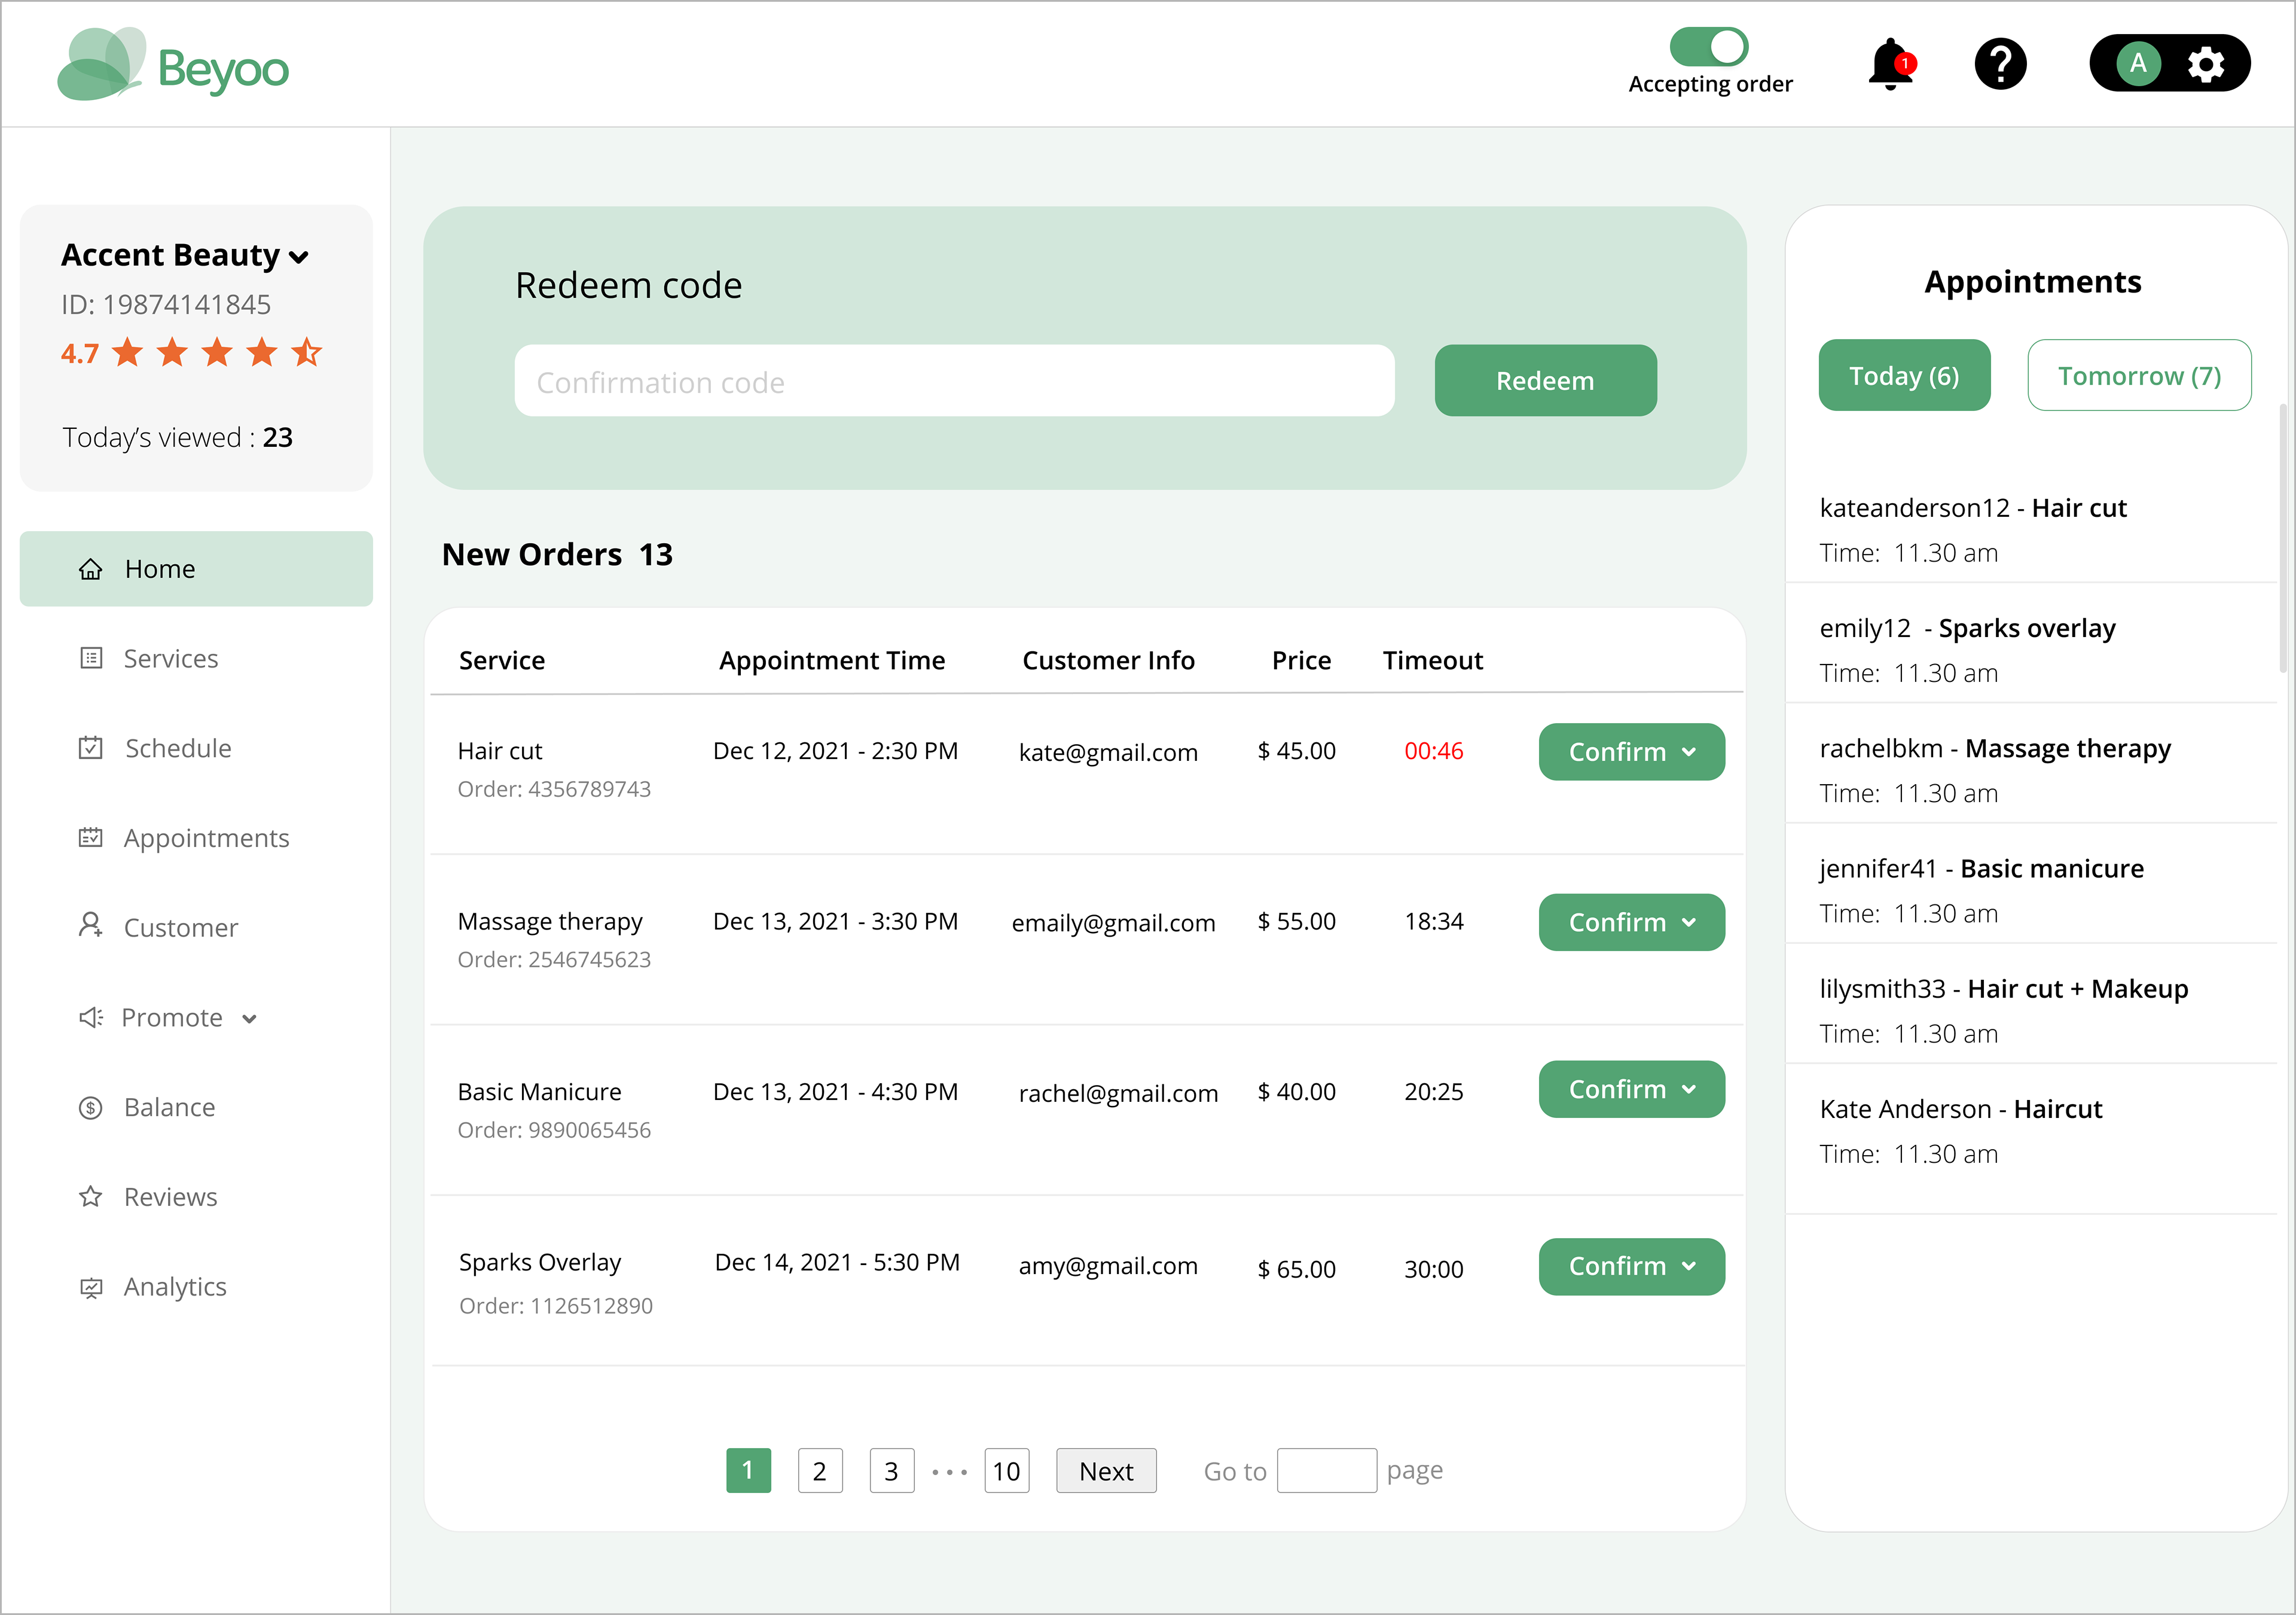Viewport: 2296px width, 1615px height.
Task: Click the Go to page number field
Action: coord(1327,1471)
